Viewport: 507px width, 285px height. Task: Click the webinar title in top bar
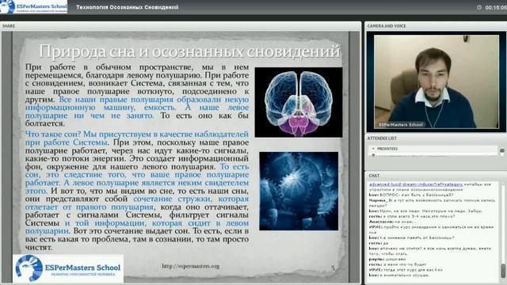tap(127, 7)
